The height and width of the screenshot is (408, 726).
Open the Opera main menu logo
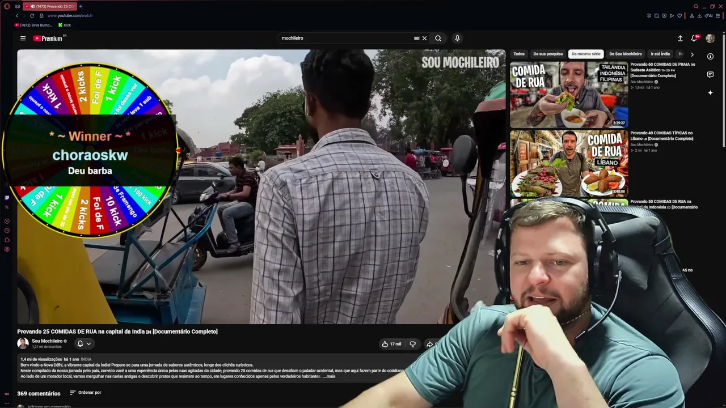click(7, 6)
